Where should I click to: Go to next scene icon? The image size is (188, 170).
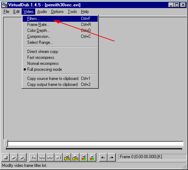(x=92, y=157)
